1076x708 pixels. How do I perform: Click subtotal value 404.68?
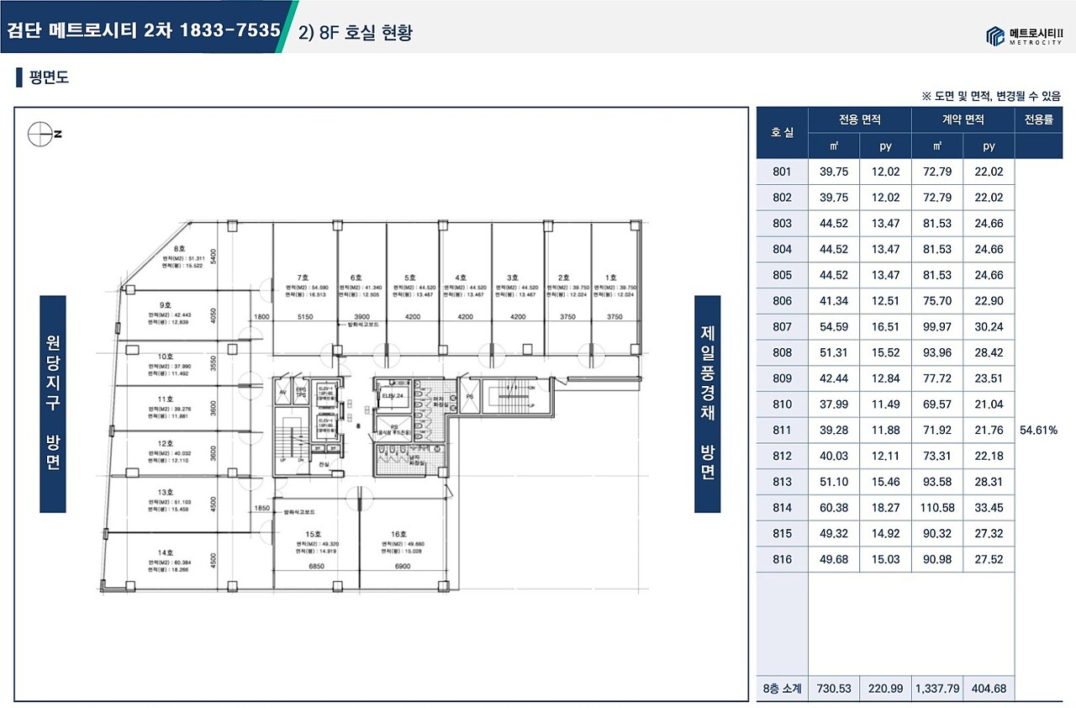tap(989, 689)
